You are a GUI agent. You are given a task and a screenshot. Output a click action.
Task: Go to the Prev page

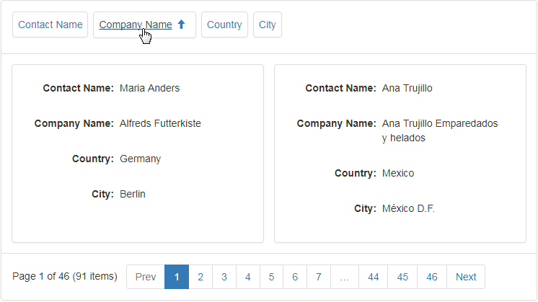pos(146,277)
